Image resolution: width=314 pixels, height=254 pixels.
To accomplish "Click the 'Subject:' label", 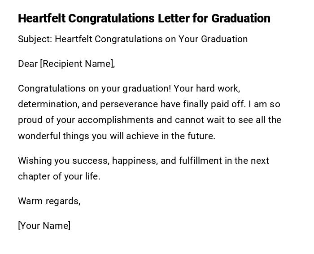I will coord(35,39).
